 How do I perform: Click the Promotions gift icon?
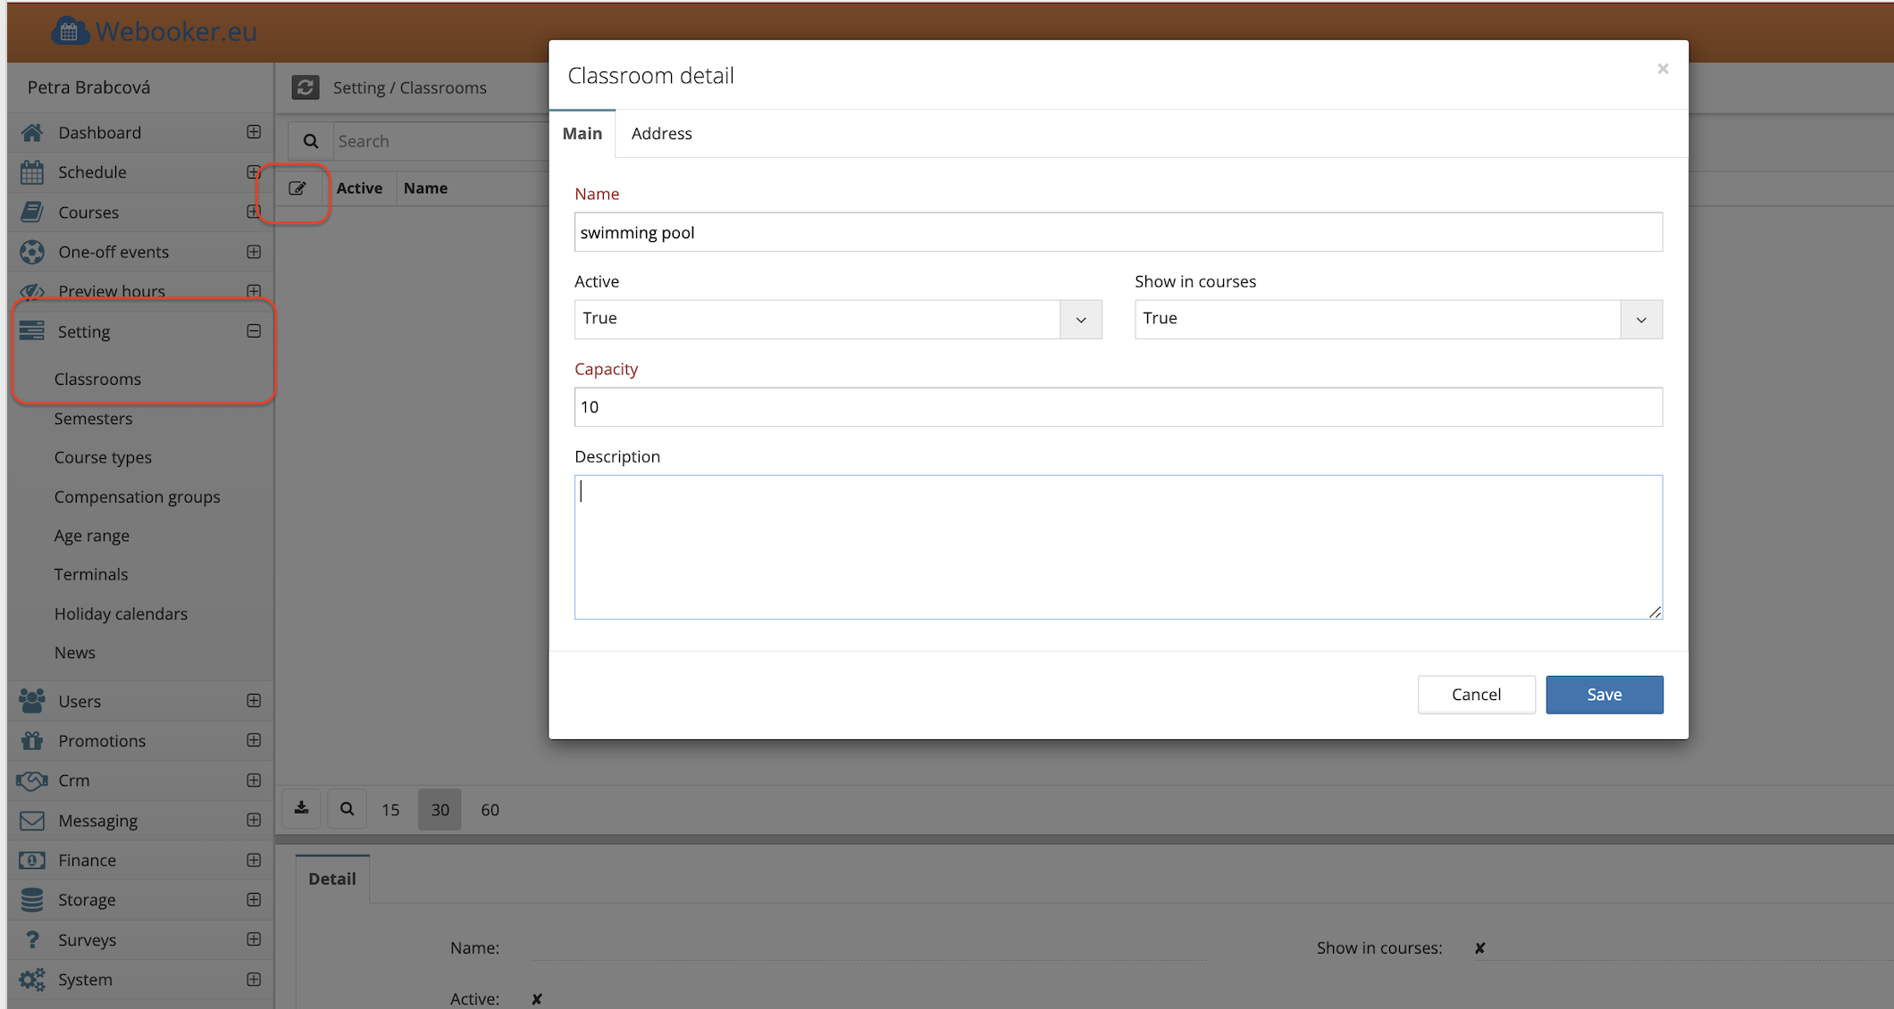click(x=32, y=741)
